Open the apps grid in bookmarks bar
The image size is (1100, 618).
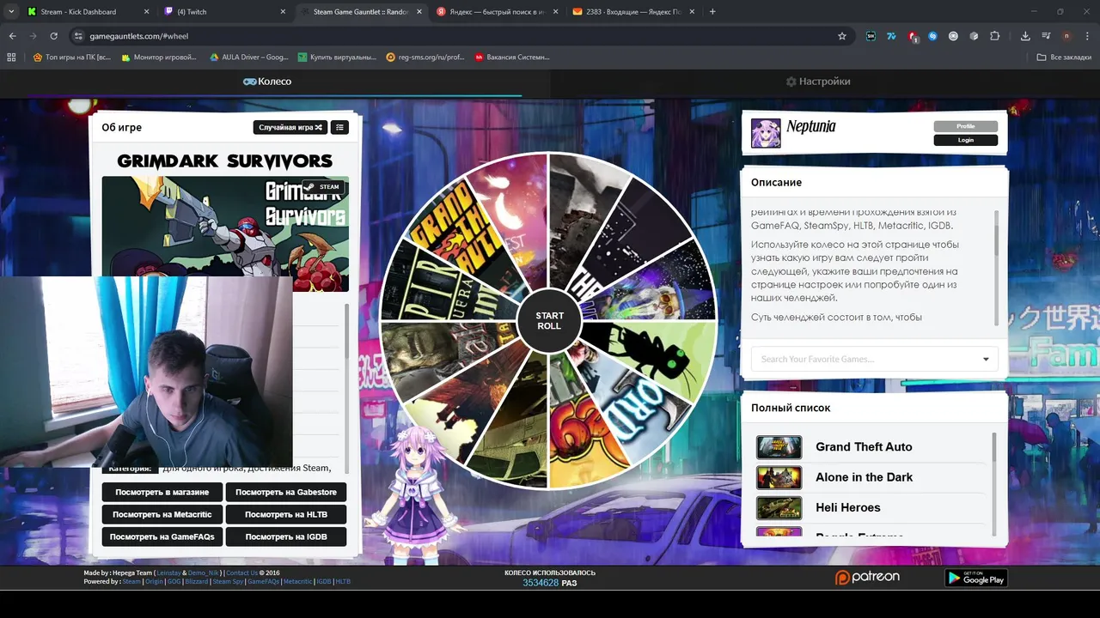pyautogui.click(x=11, y=58)
